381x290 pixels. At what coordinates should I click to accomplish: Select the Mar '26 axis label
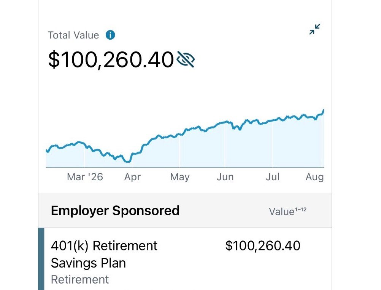(85, 177)
